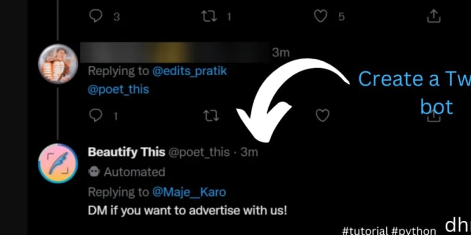Click the @poet_this handle beside Beautify This
This screenshot has height=235, width=471.
pyautogui.click(x=199, y=152)
